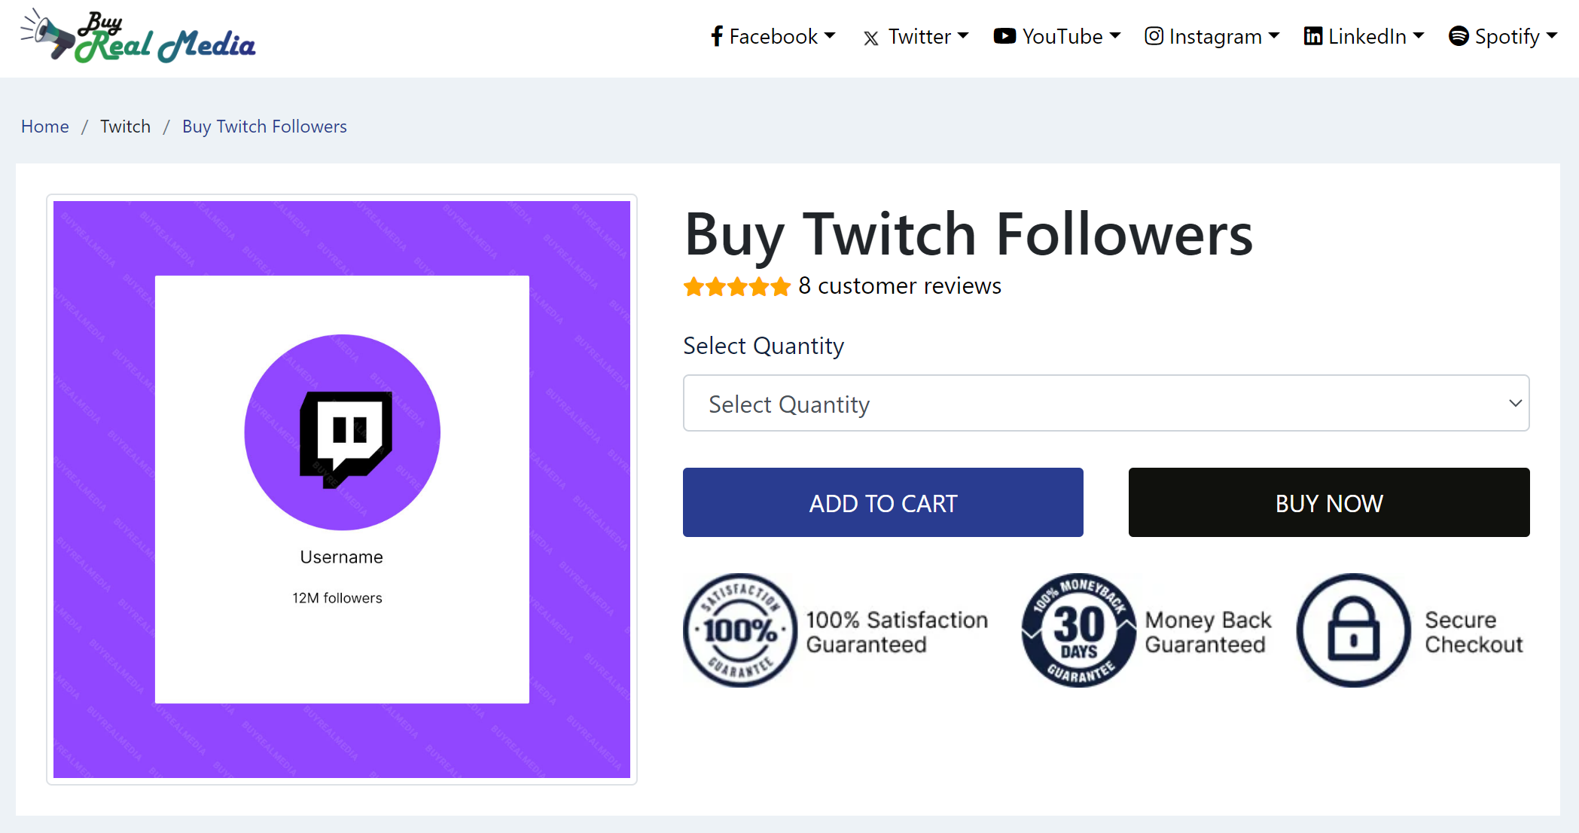Go to Home via breadcrumb link
Image resolution: width=1579 pixels, height=833 pixels.
point(45,127)
